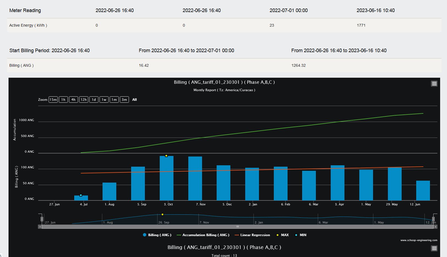The width and height of the screenshot is (447, 257).
Task: Open the top chart's hamburger context menu
Action: tap(434, 84)
